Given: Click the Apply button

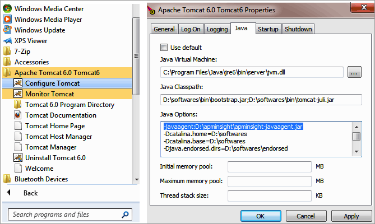Looking at the screenshot, I should pos(351,216).
